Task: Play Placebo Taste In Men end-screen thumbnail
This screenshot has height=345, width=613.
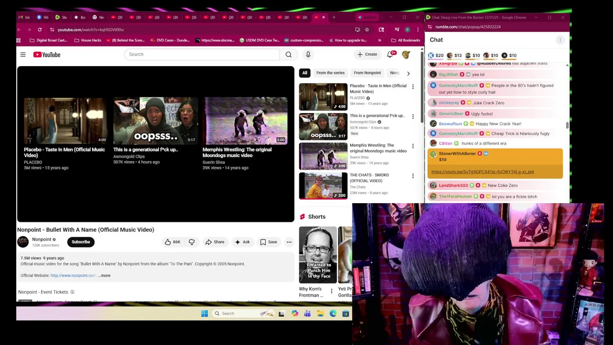Action: 66,120
